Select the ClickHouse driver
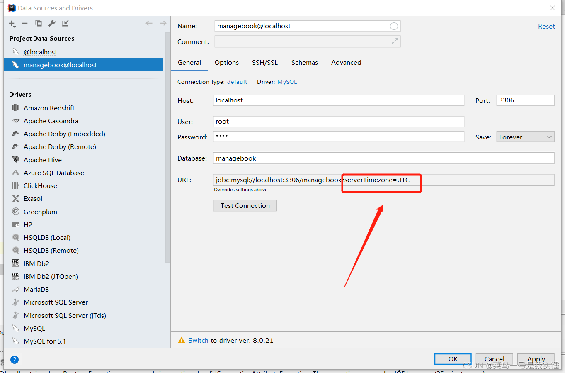Viewport: 565px width, 373px height. (41, 185)
